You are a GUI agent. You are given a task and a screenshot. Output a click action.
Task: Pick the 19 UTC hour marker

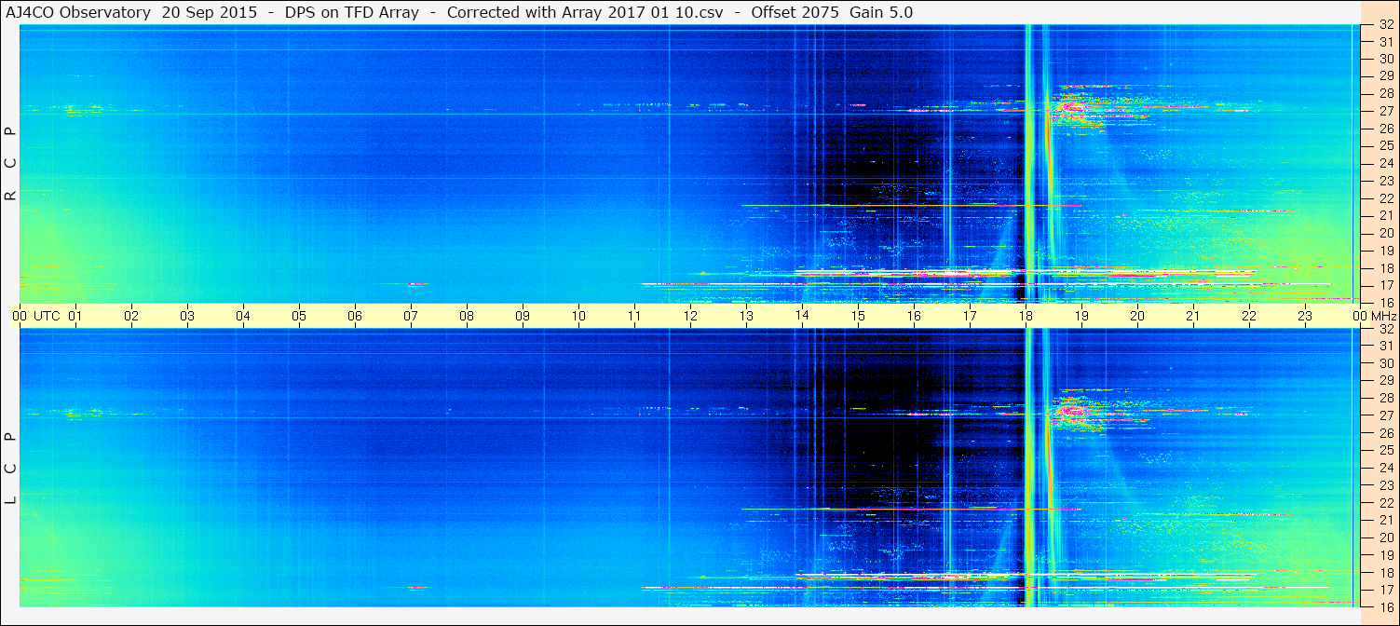tap(1081, 316)
